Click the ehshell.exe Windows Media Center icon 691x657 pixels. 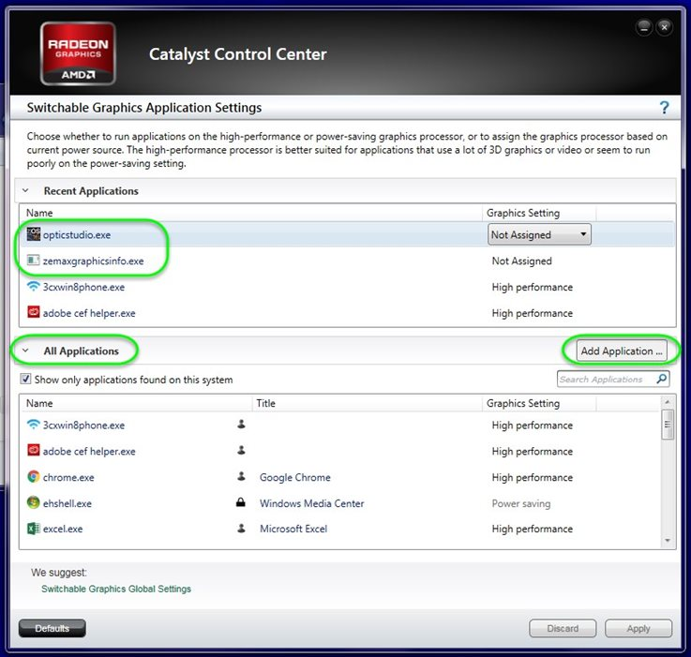(34, 502)
